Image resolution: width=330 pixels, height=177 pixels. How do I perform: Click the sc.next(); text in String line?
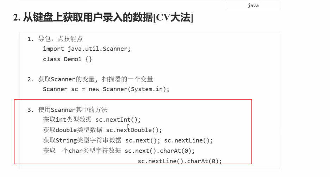click(143, 140)
